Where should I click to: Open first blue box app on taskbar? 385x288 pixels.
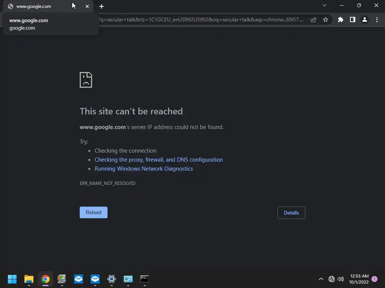tap(79, 279)
